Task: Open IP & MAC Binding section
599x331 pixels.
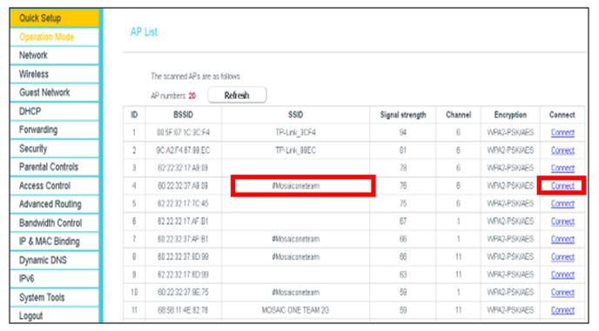Action: tap(54, 242)
